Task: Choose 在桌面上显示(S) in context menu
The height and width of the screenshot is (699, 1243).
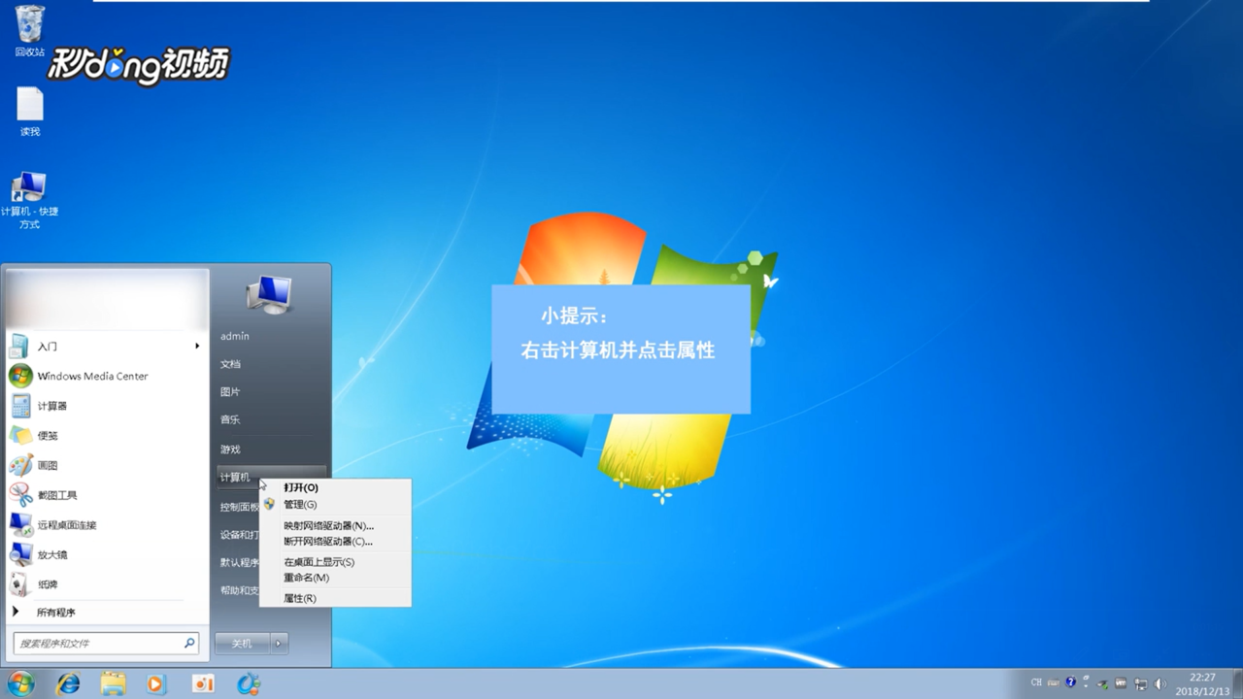Action: click(x=335, y=562)
